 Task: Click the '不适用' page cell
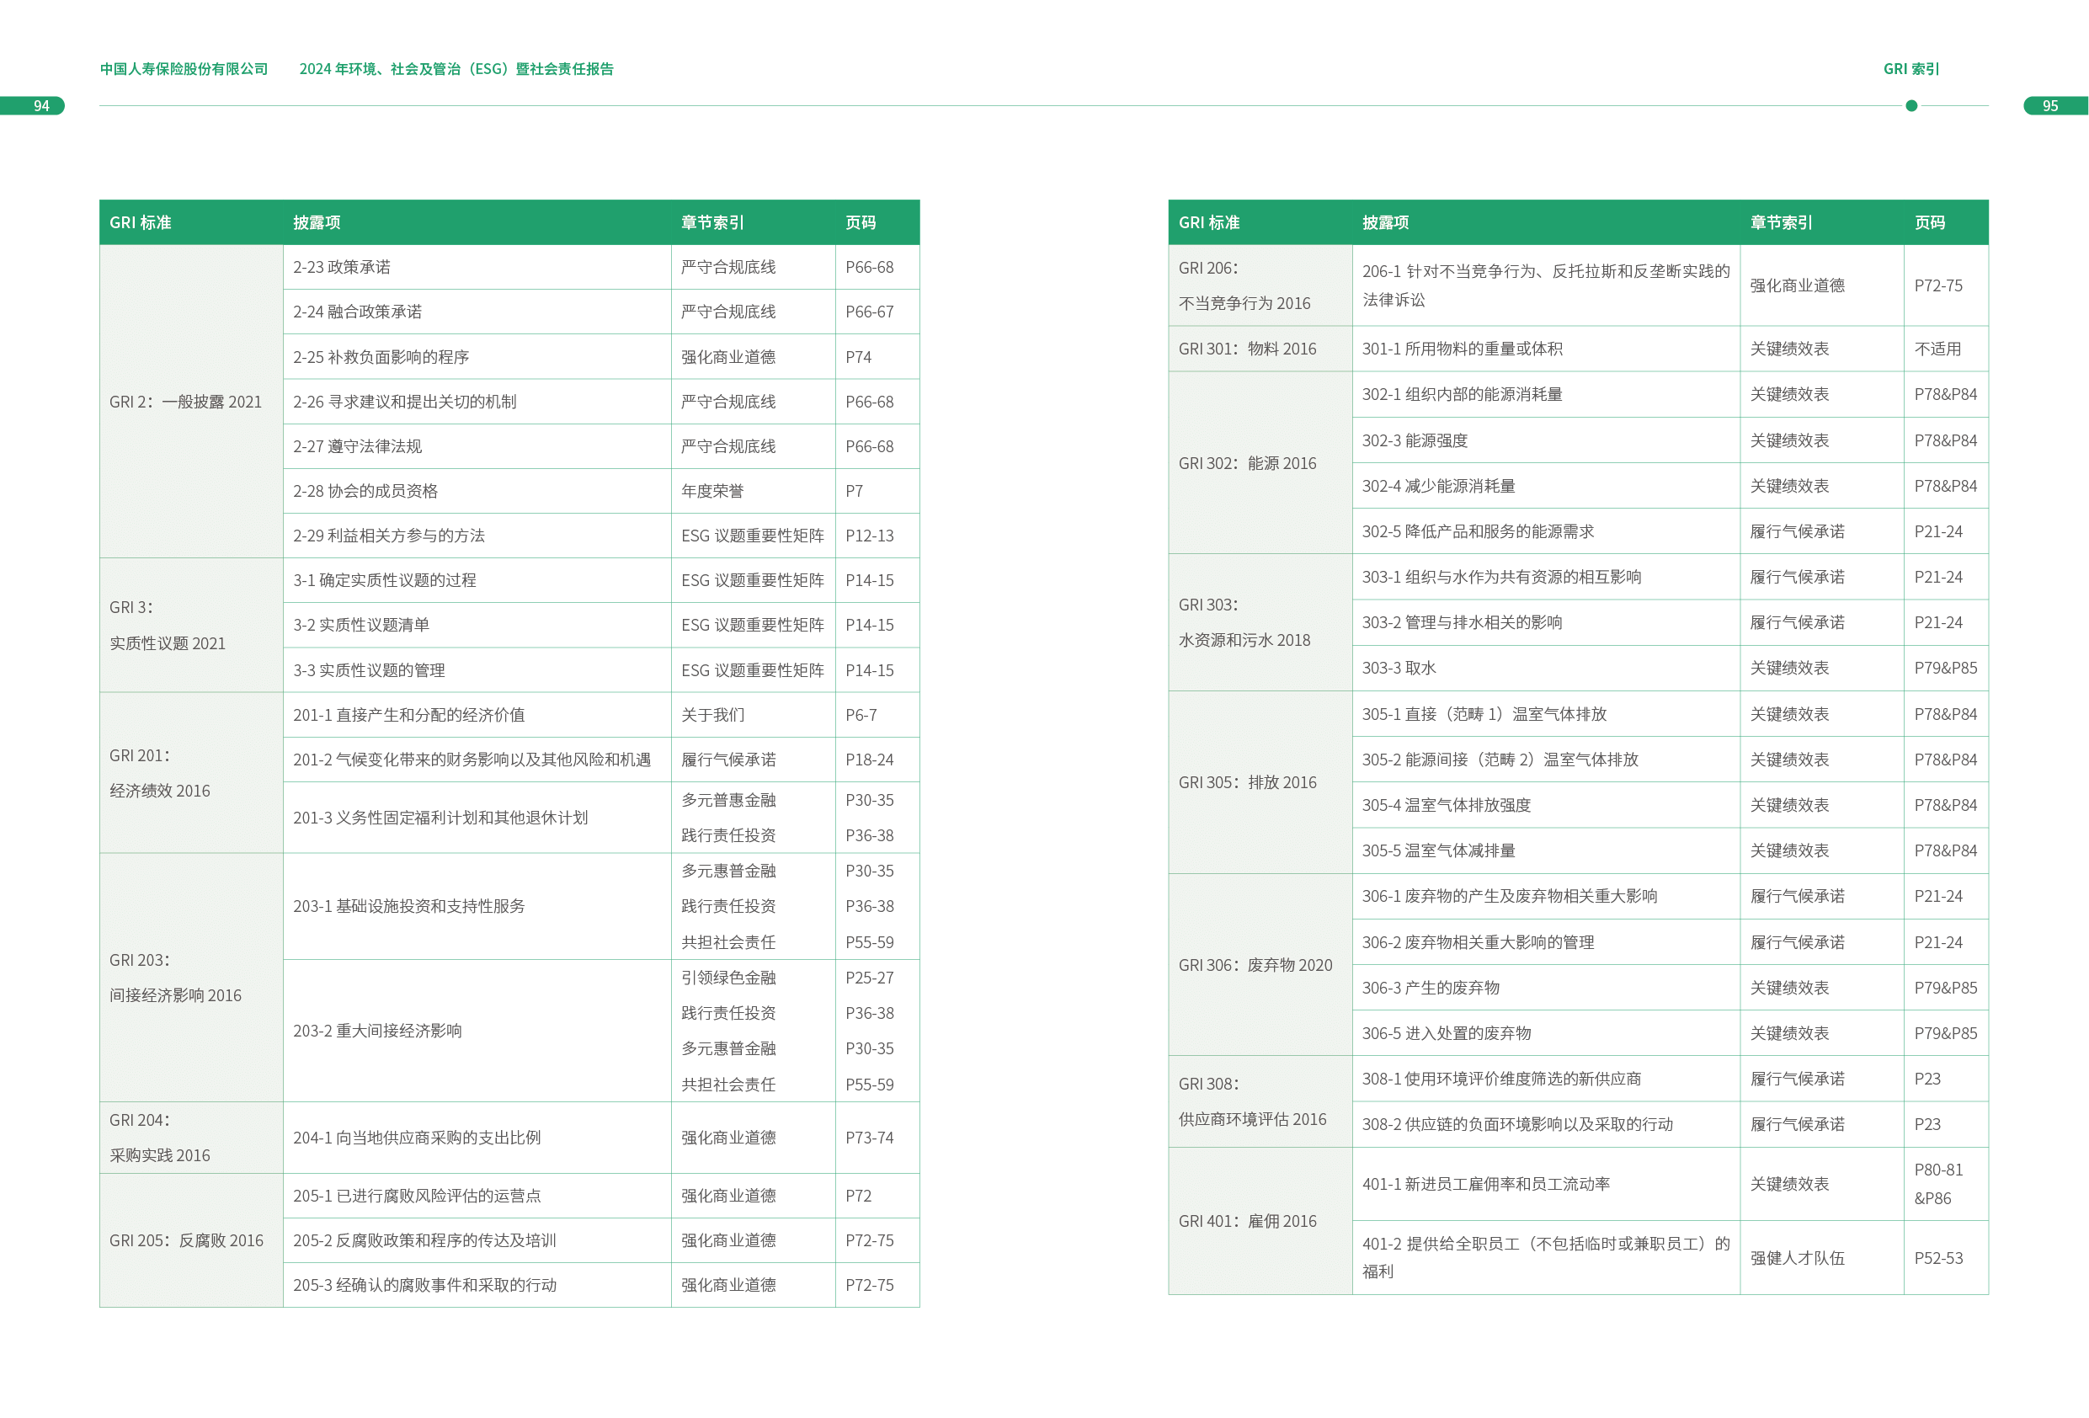1937,349
